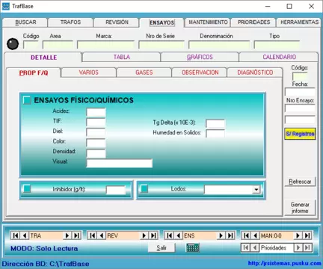Click the Nro de Serie field
The image size is (323, 269).
[161, 45]
